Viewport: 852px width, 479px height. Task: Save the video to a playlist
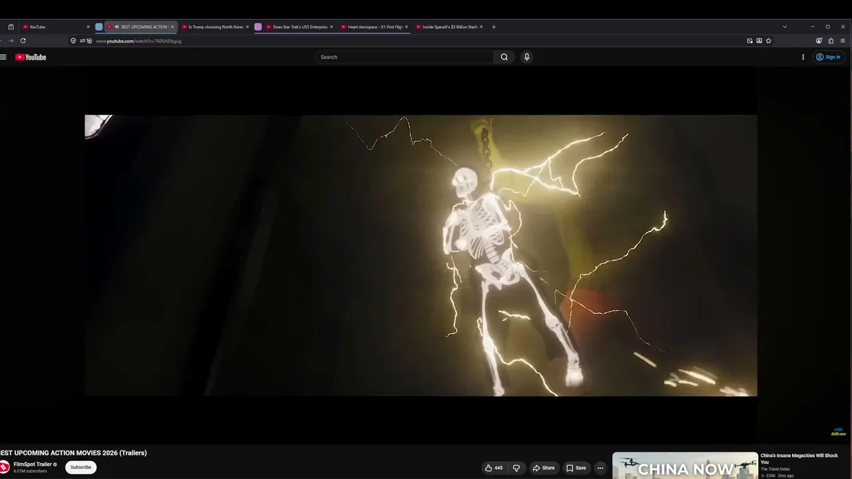576,468
